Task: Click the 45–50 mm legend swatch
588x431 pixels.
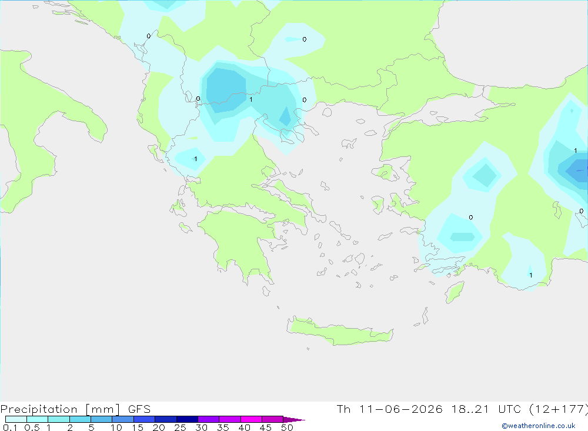Action: (273, 419)
